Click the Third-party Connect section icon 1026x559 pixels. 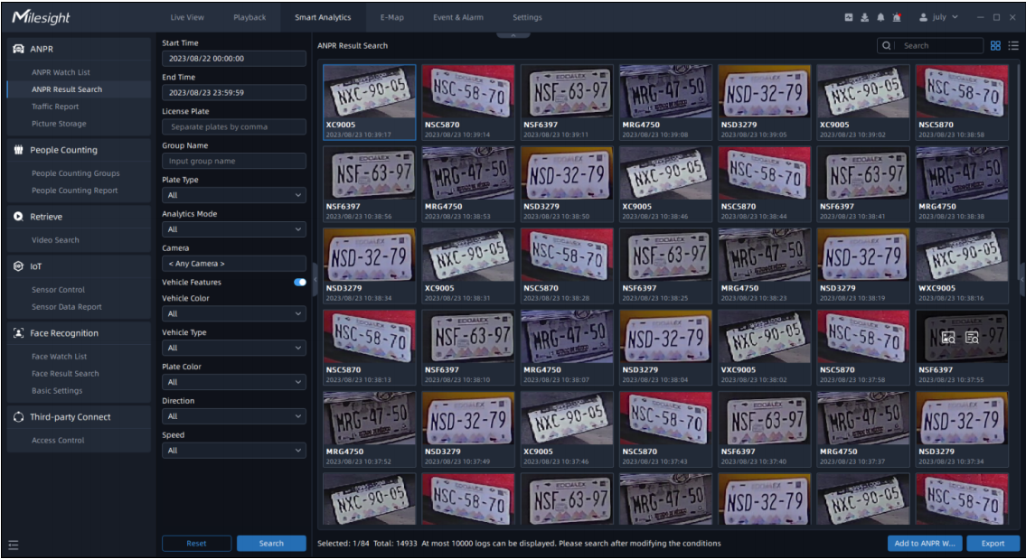tap(18, 416)
